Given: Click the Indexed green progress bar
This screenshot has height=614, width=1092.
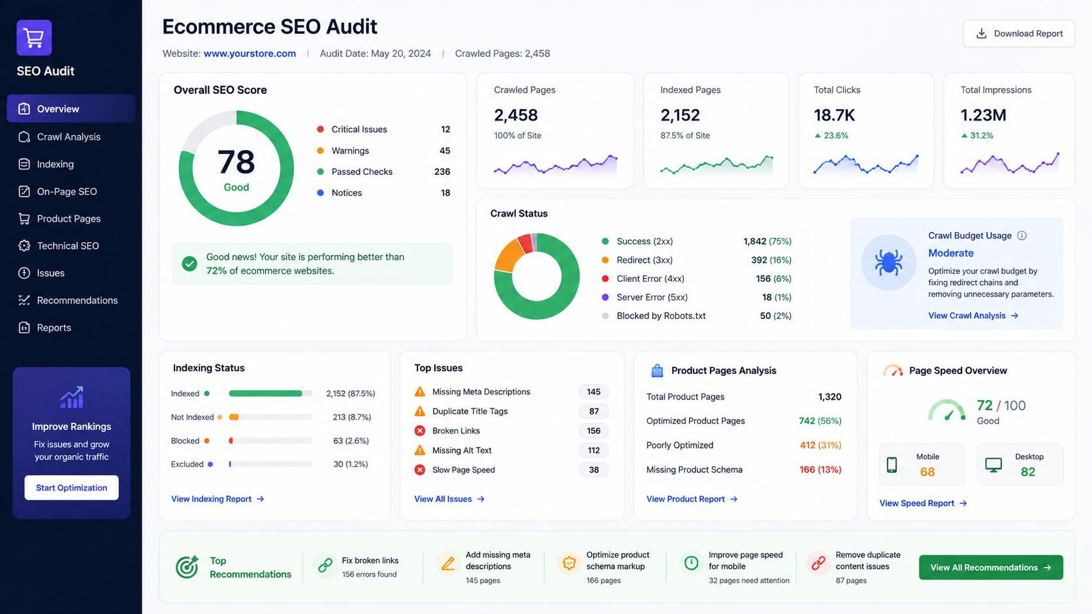Looking at the screenshot, I should 266,393.
